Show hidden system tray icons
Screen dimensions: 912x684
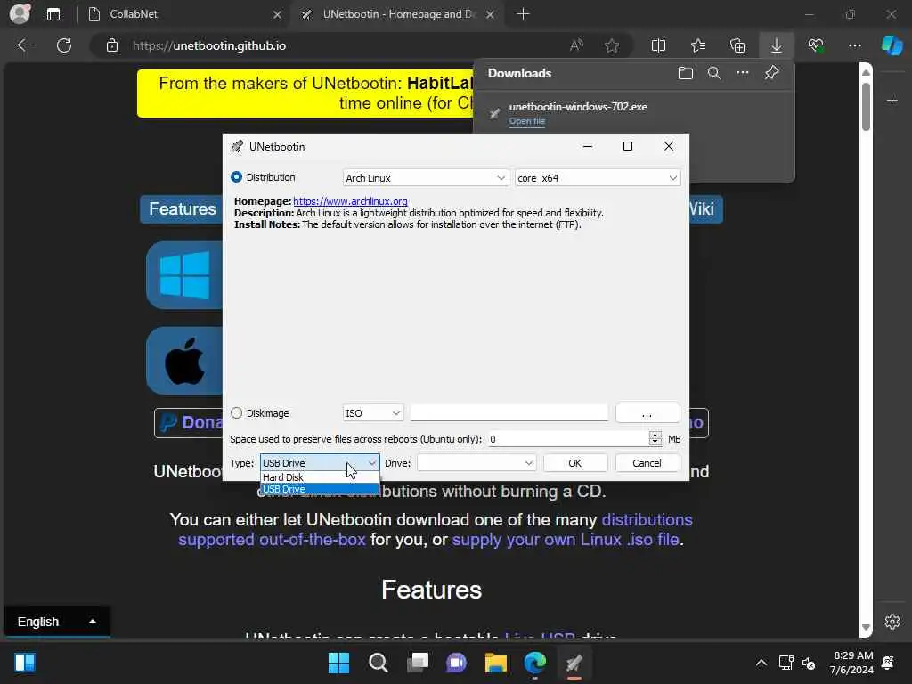click(761, 663)
